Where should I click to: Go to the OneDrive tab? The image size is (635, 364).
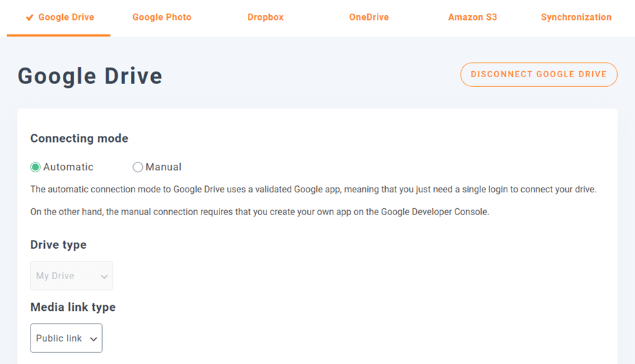tap(369, 17)
